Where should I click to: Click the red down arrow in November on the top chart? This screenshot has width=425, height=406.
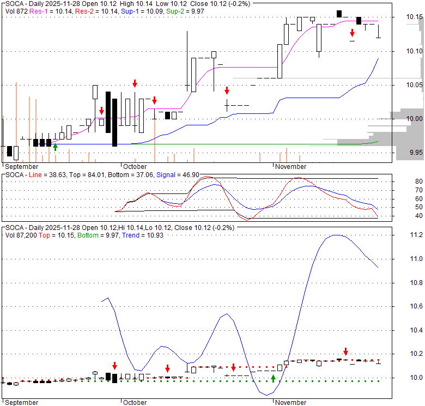tap(353, 33)
